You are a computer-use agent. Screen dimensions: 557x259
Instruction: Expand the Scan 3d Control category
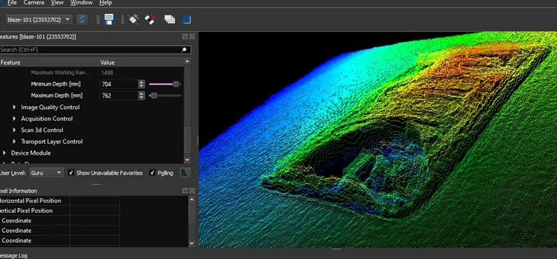click(15, 130)
